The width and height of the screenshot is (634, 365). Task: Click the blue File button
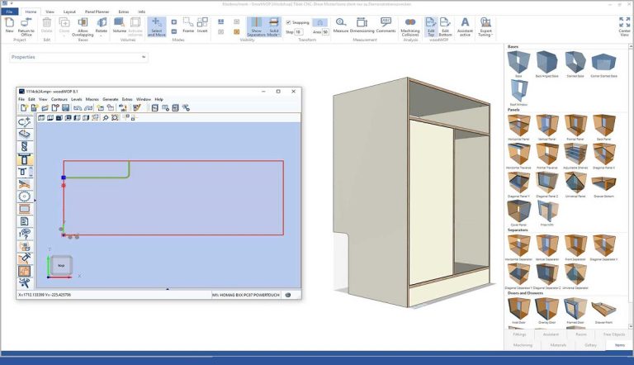[9, 12]
